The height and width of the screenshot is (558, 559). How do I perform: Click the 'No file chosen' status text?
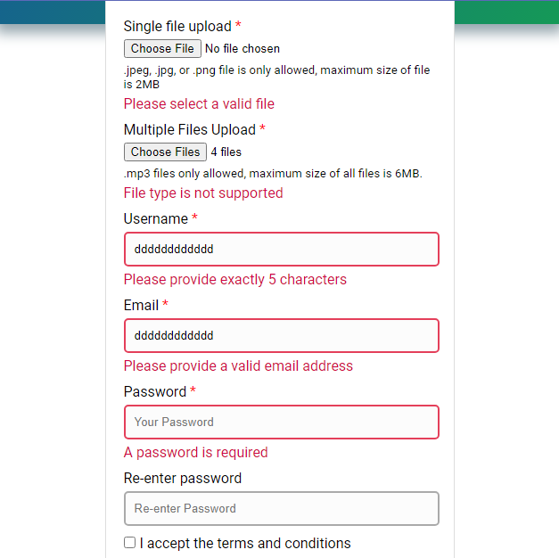click(243, 48)
